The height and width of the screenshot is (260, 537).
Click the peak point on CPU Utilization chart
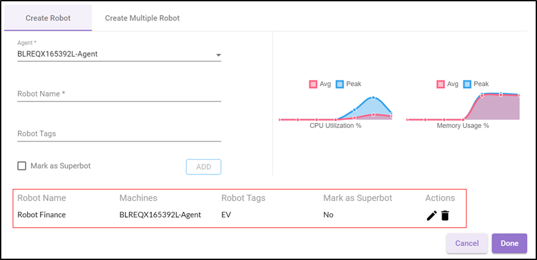pyautogui.click(x=373, y=97)
